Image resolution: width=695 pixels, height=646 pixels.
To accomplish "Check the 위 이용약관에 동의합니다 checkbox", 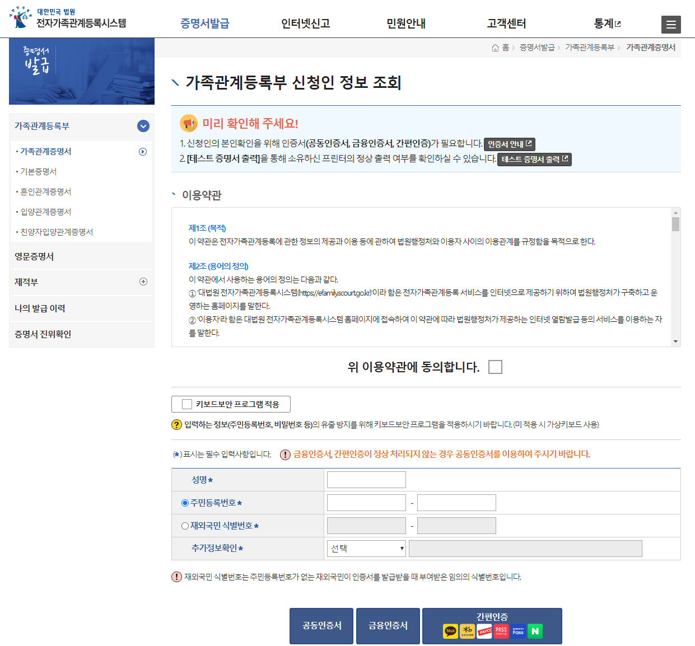I will [x=495, y=367].
